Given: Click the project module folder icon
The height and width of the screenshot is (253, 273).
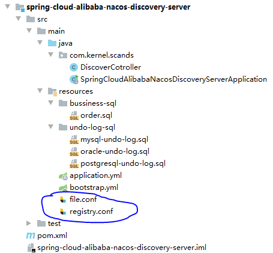Looking at the screenshot, I should tap(20, 7).
